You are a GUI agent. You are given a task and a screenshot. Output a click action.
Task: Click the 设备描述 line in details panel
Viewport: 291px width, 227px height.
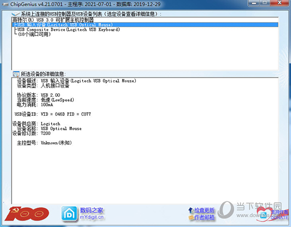pyautogui.click(x=77, y=81)
